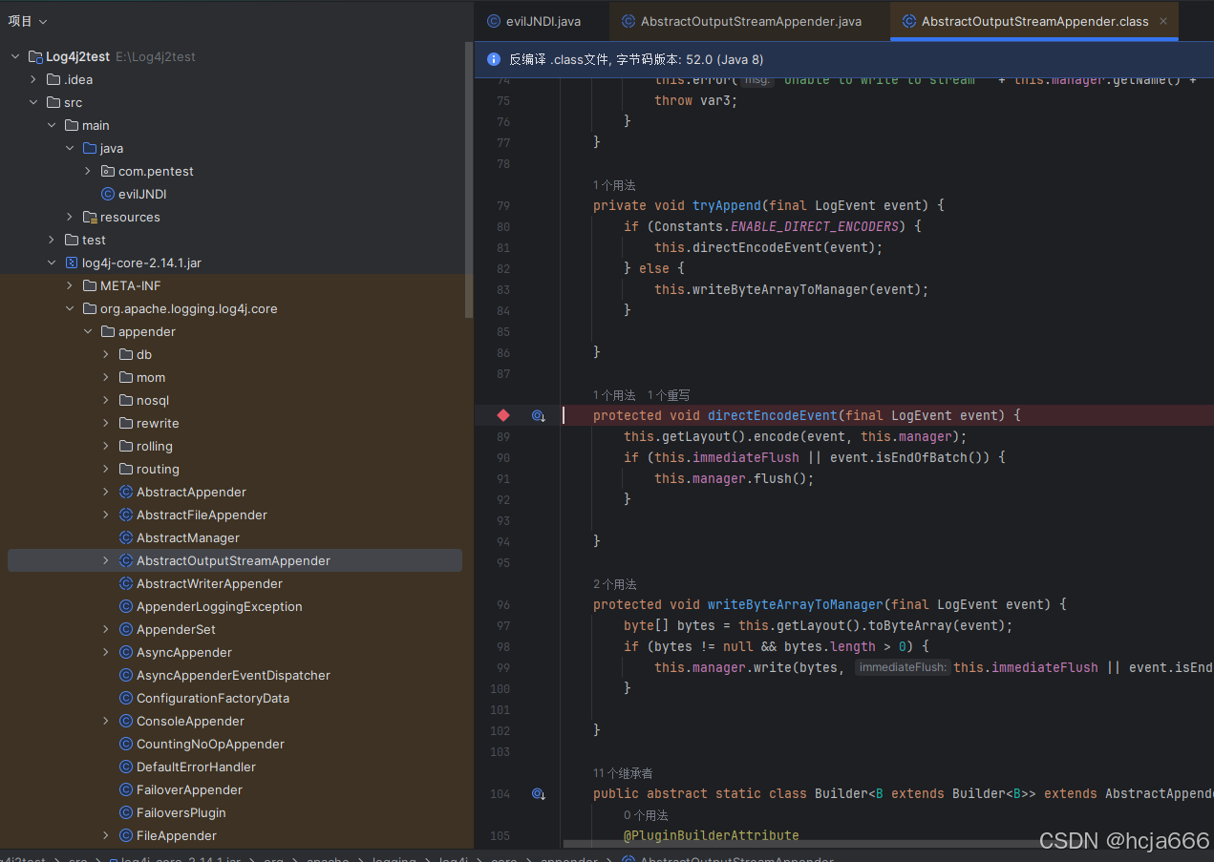Click the @PluginBuilderAttribute annotation
Image resolution: width=1214 pixels, height=862 pixels.
coord(712,835)
